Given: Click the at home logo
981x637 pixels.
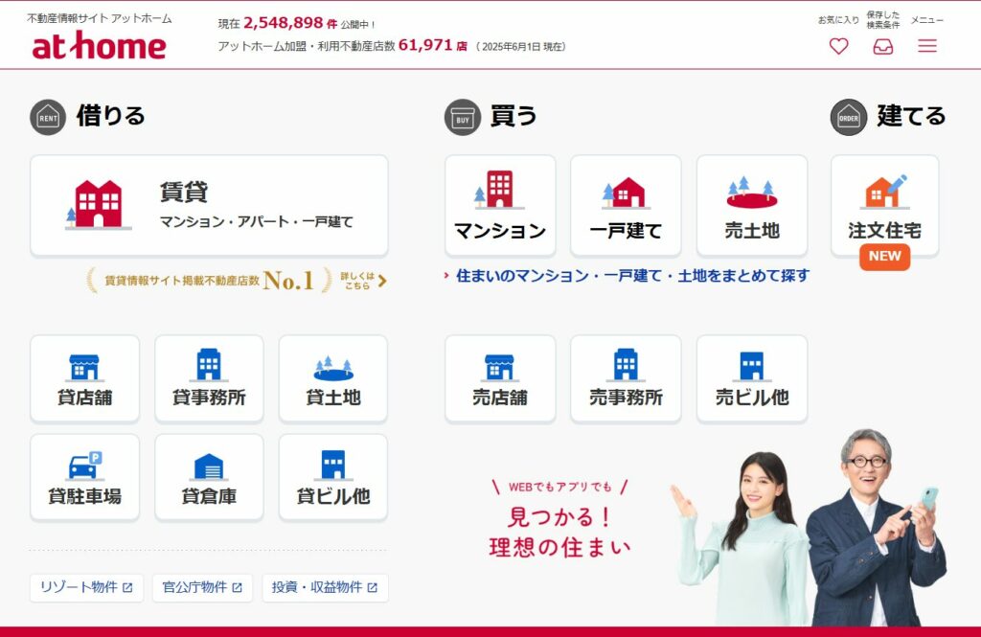Looking at the screenshot, I should (x=99, y=46).
